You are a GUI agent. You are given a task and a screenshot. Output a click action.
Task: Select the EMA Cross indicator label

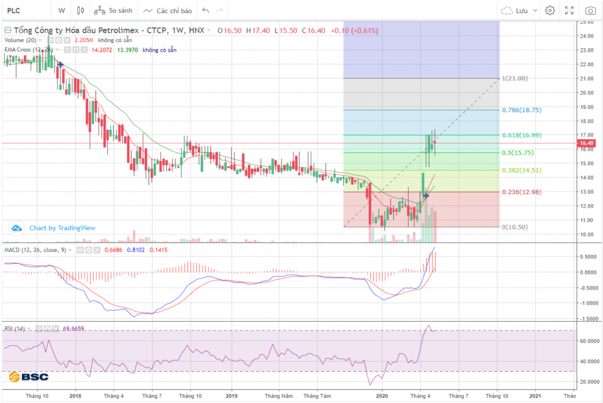click(x=28, y=50)
